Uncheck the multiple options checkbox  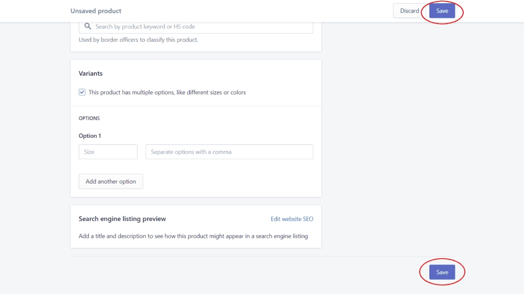[x=82, y=92]
